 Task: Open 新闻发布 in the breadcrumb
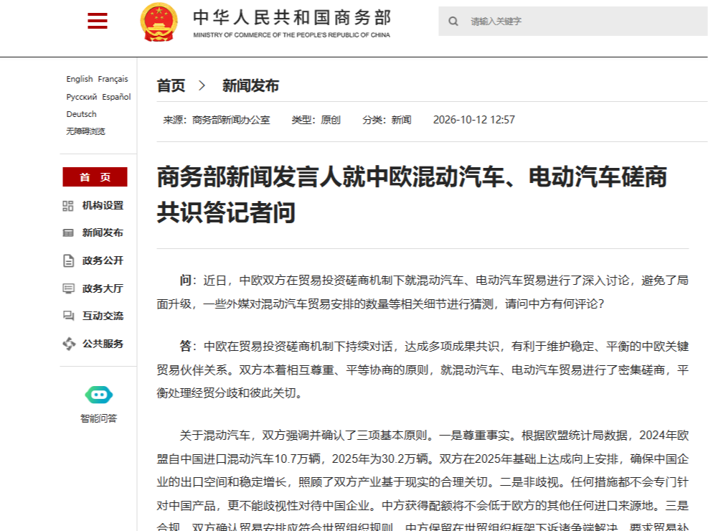point(250,85)
